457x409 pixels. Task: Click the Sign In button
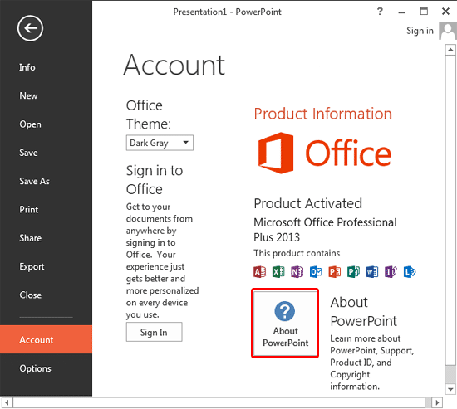(155, 332)
